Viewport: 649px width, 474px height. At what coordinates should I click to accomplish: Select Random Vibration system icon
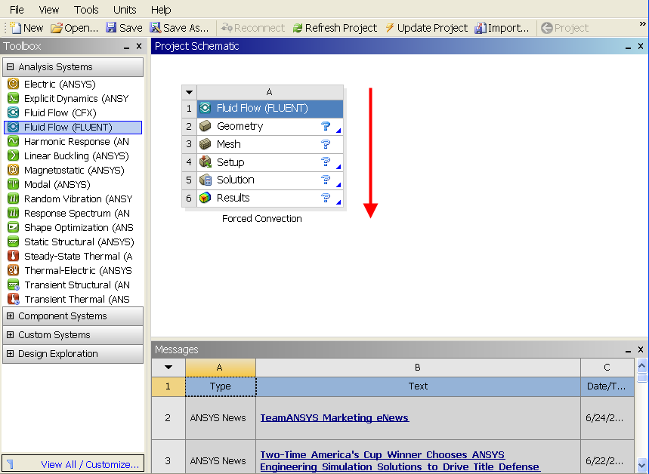[14, 199]
